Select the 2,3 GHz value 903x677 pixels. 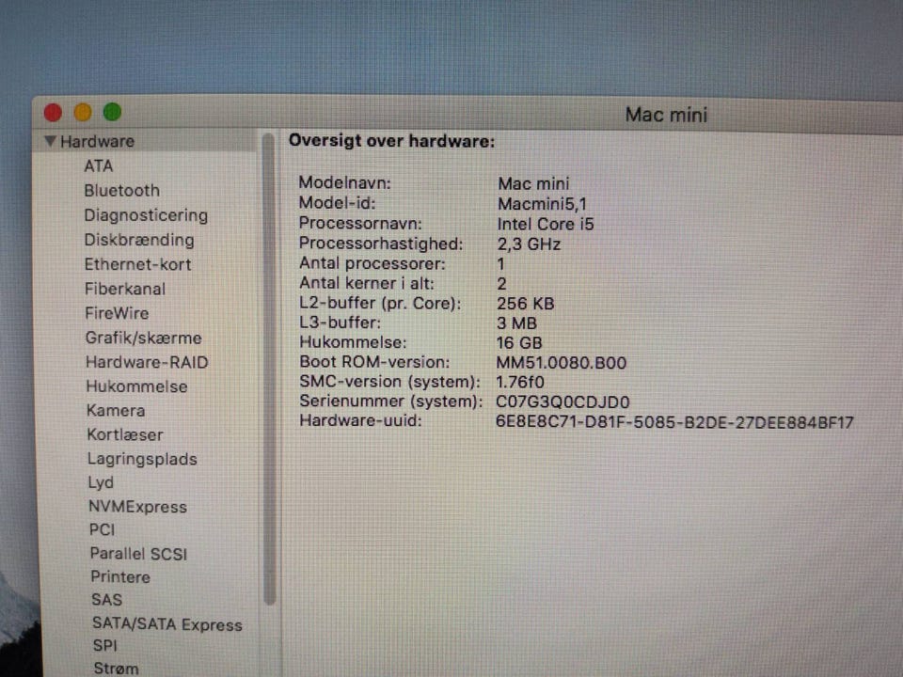click(x=529, y=244)
